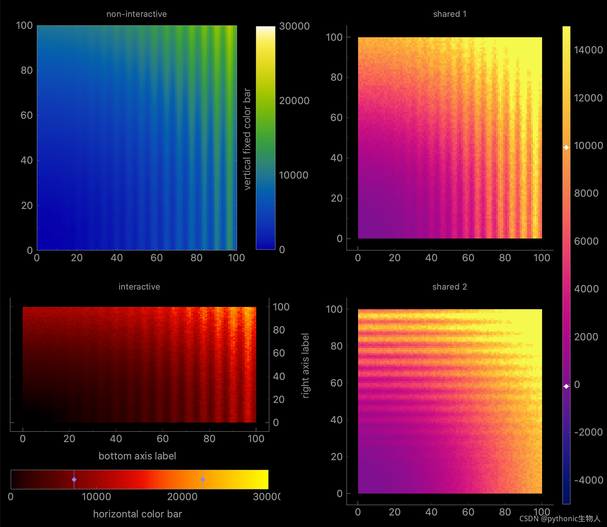Click the shared 2 heatmap image
Image resolution: width=607 pixels, height=527 pixels.
click(450, 401)
